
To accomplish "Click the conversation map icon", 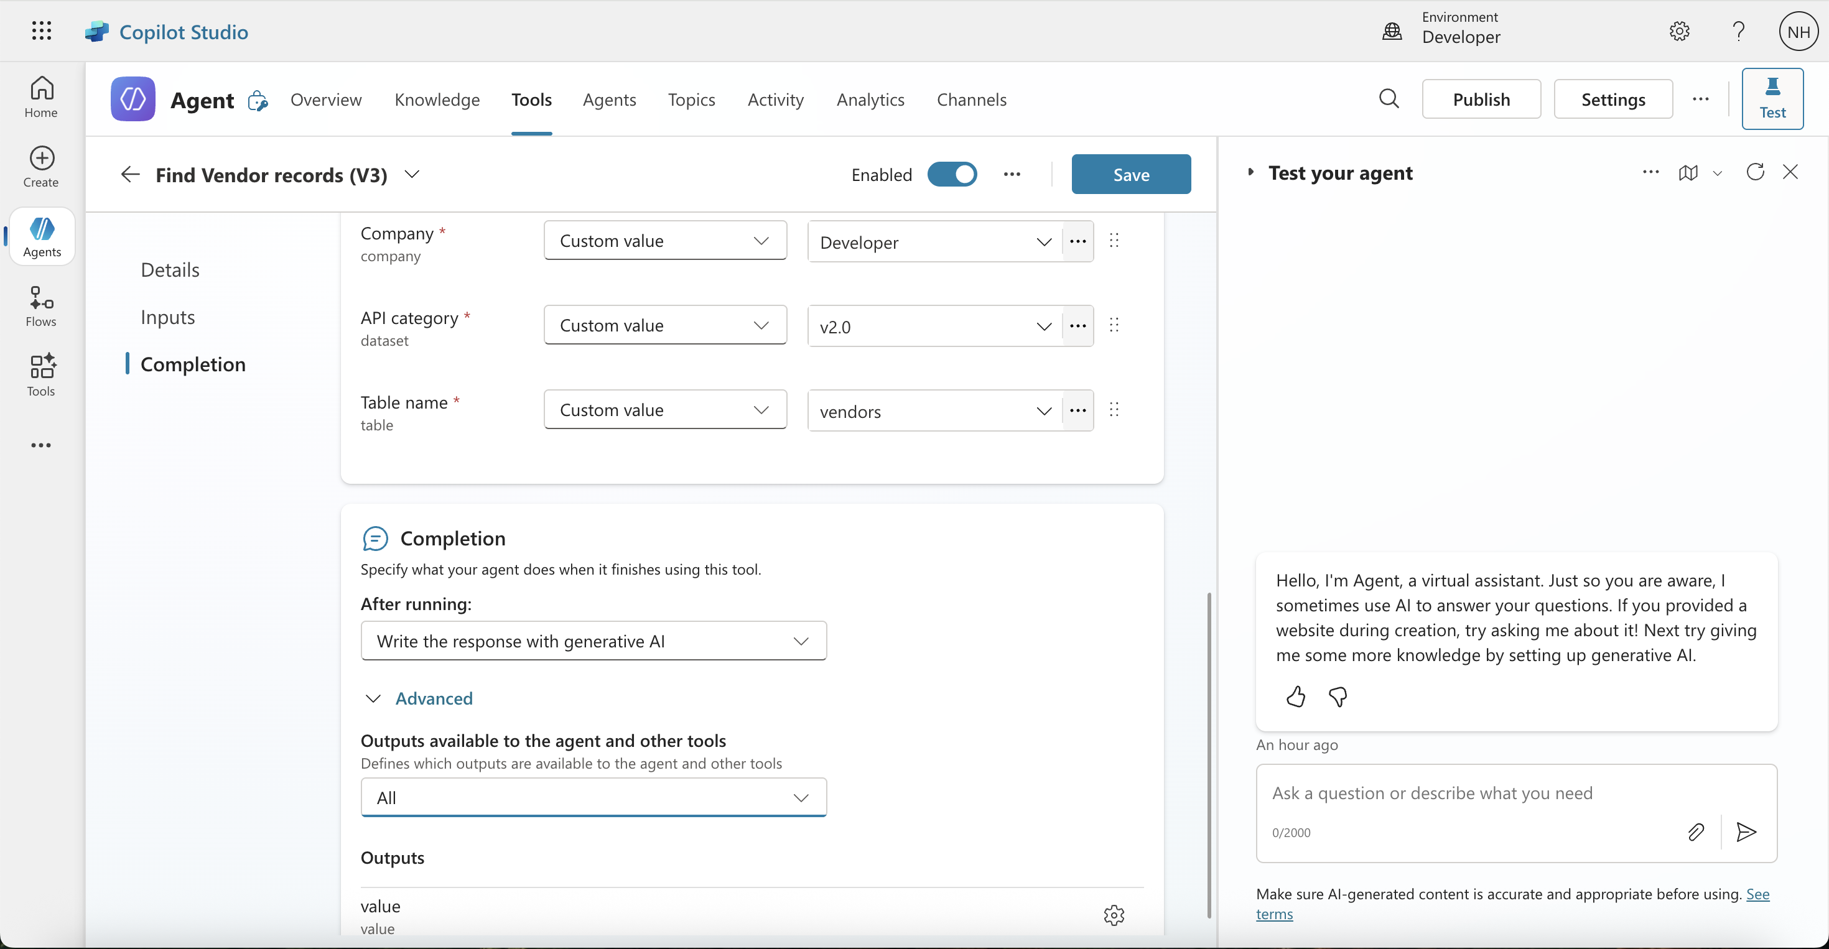I will tap(1688, 172).
